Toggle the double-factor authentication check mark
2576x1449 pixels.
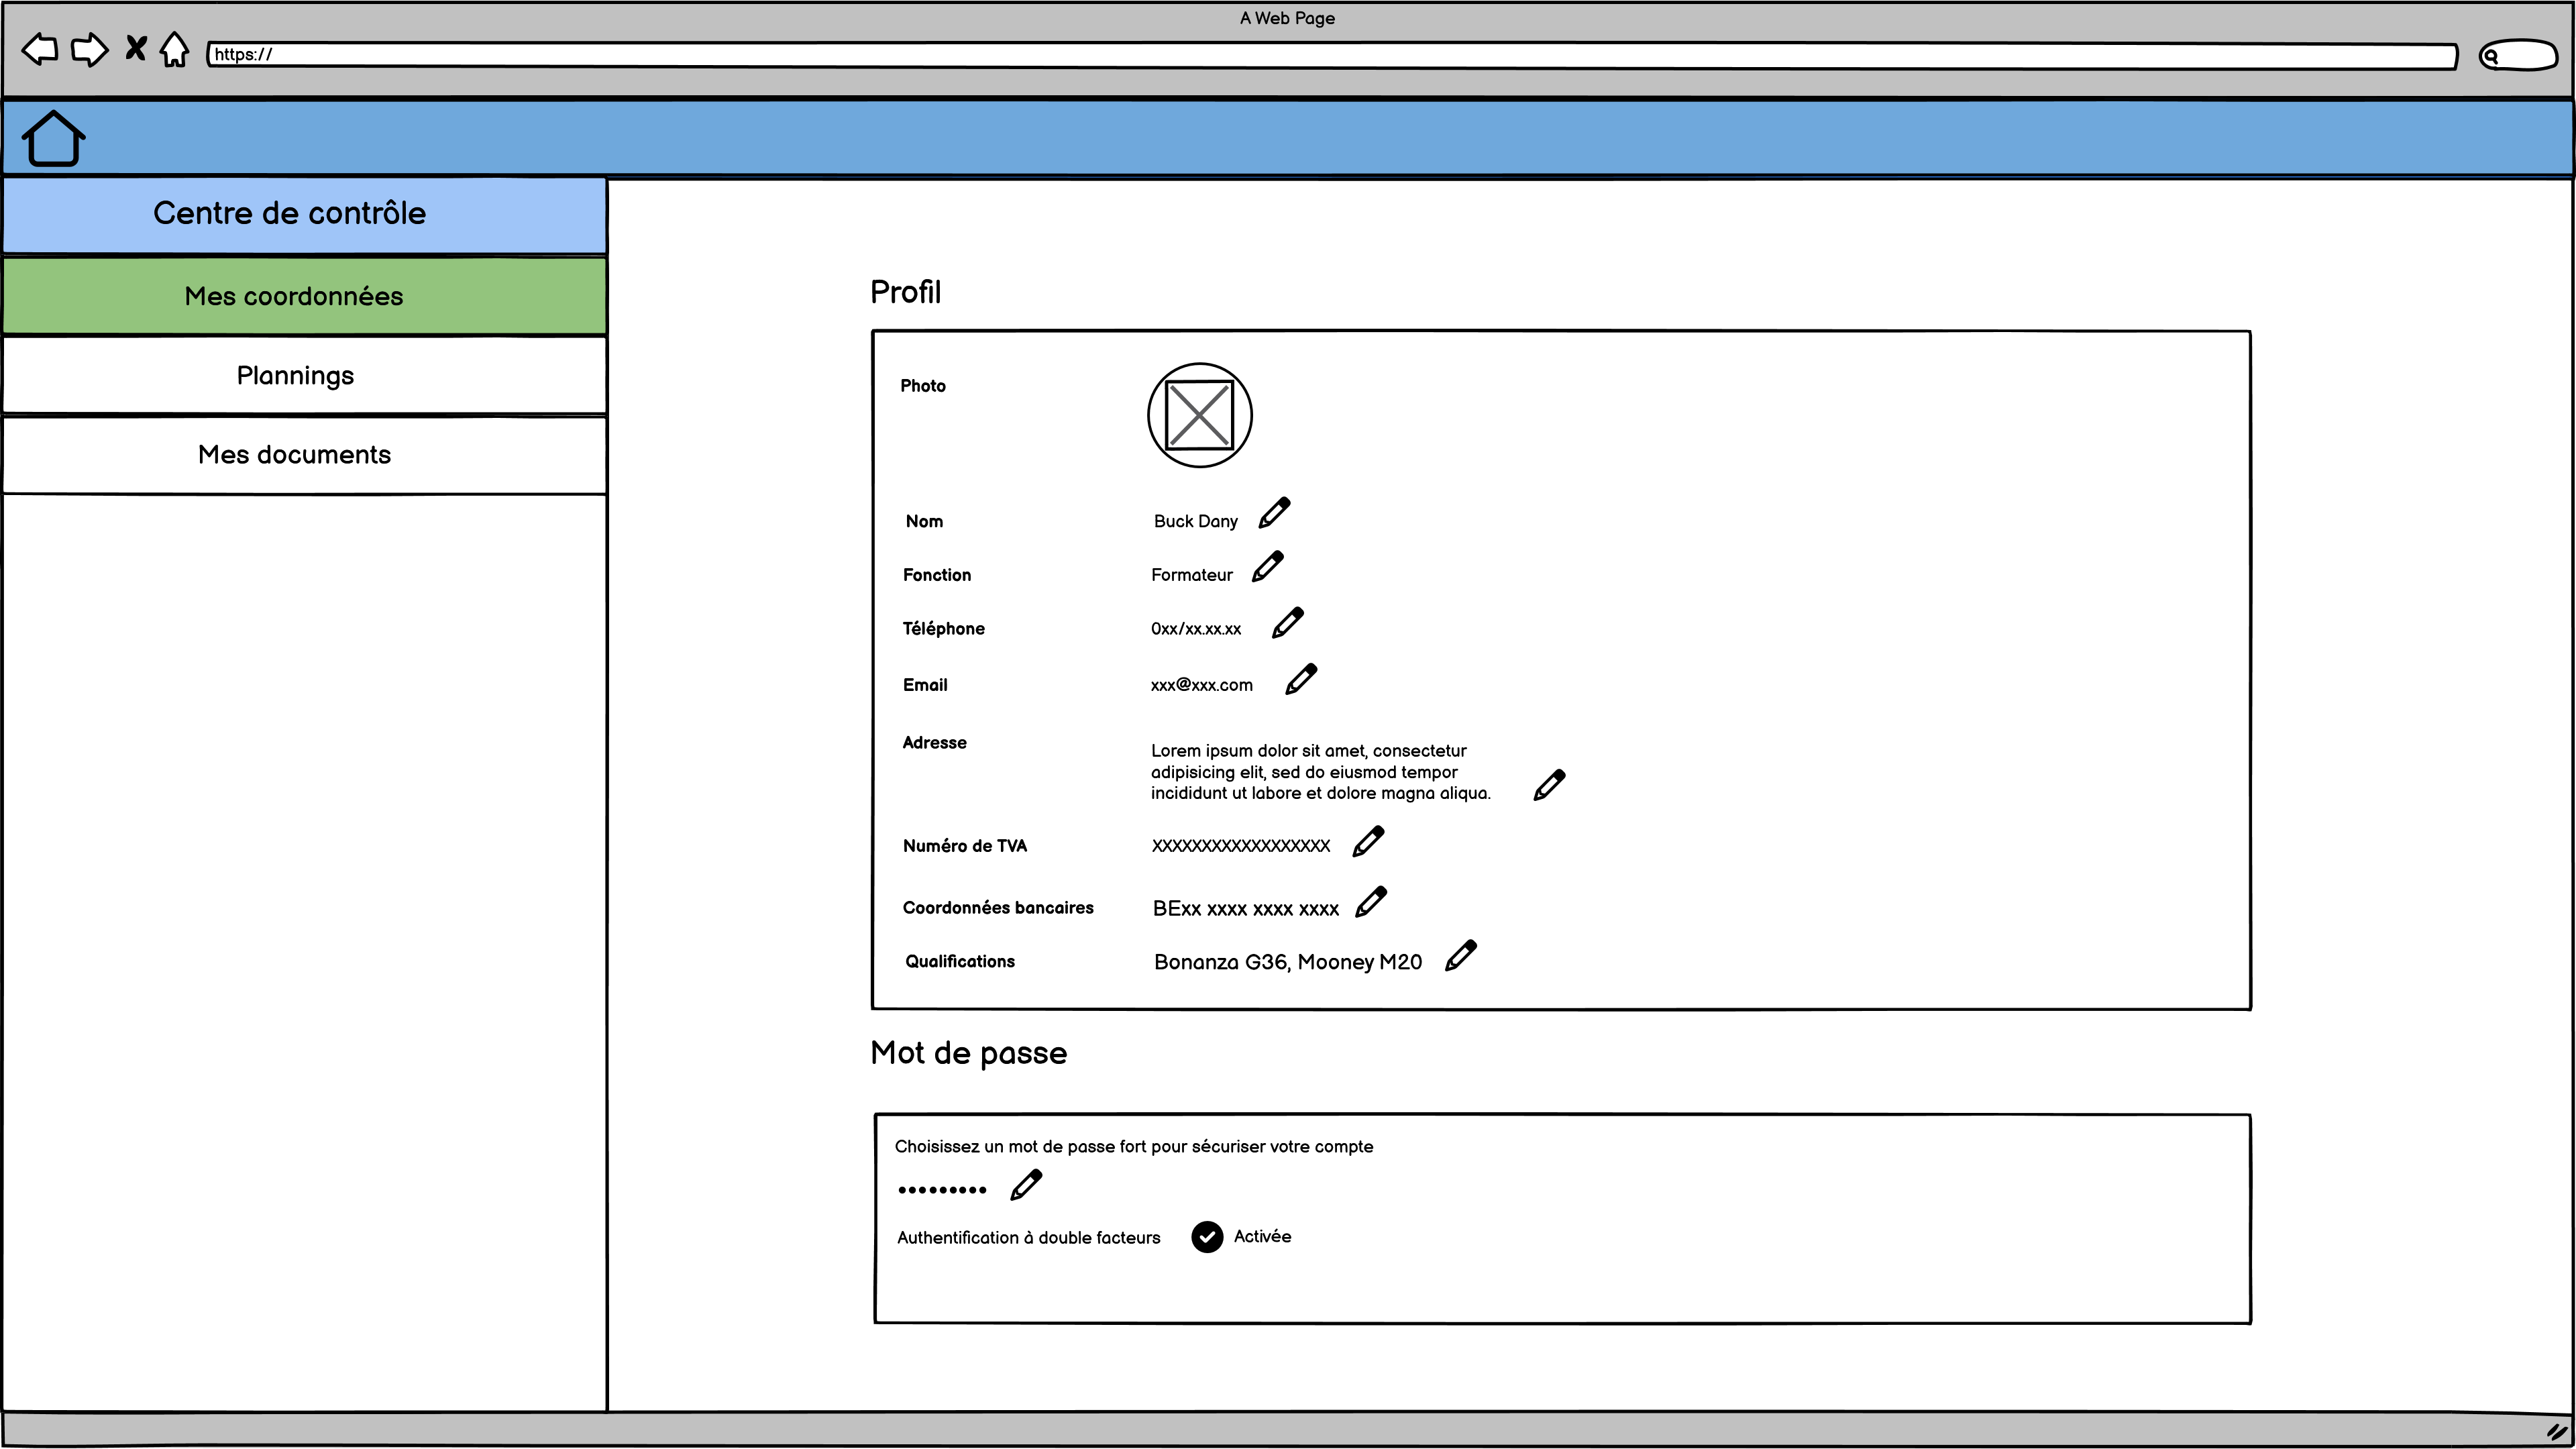coord(1207,1237)
